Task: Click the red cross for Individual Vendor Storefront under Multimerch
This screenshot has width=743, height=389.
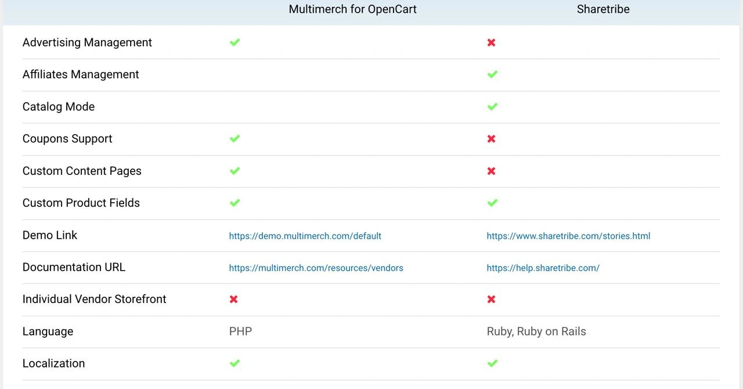Action: 233,299
